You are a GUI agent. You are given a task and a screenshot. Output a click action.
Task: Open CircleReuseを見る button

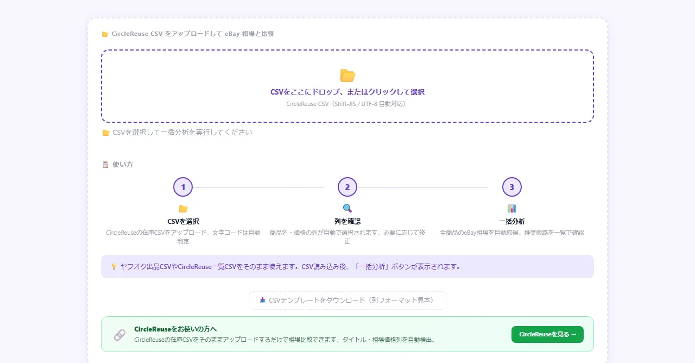(547, 335)
